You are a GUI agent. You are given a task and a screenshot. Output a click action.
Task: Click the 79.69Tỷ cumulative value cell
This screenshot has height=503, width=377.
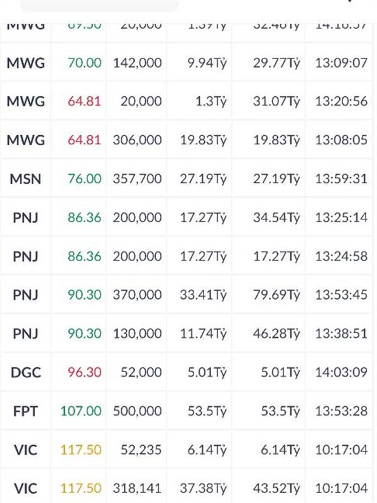click(x=276, y=295)
